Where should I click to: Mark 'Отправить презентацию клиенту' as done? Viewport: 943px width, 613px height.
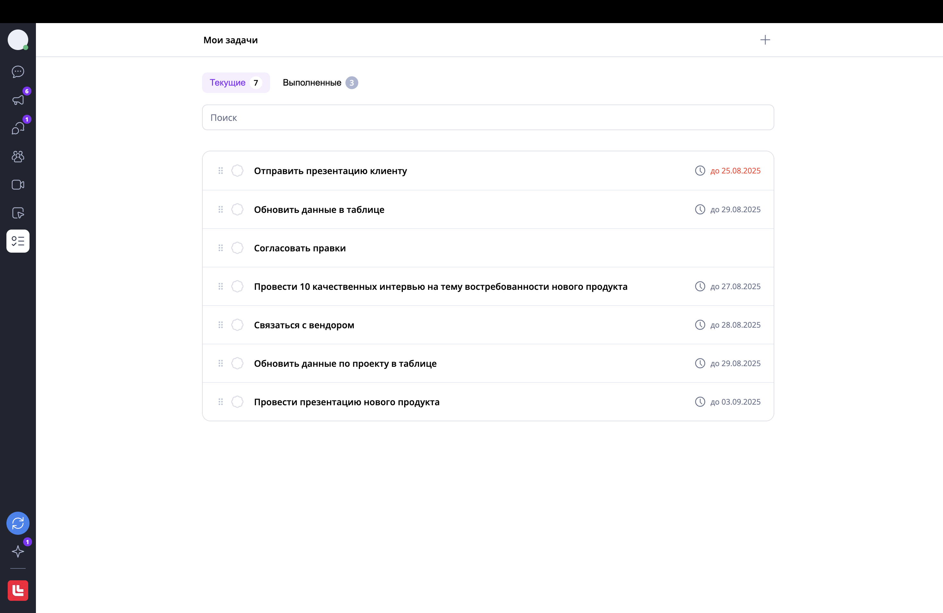click(237, 171)
